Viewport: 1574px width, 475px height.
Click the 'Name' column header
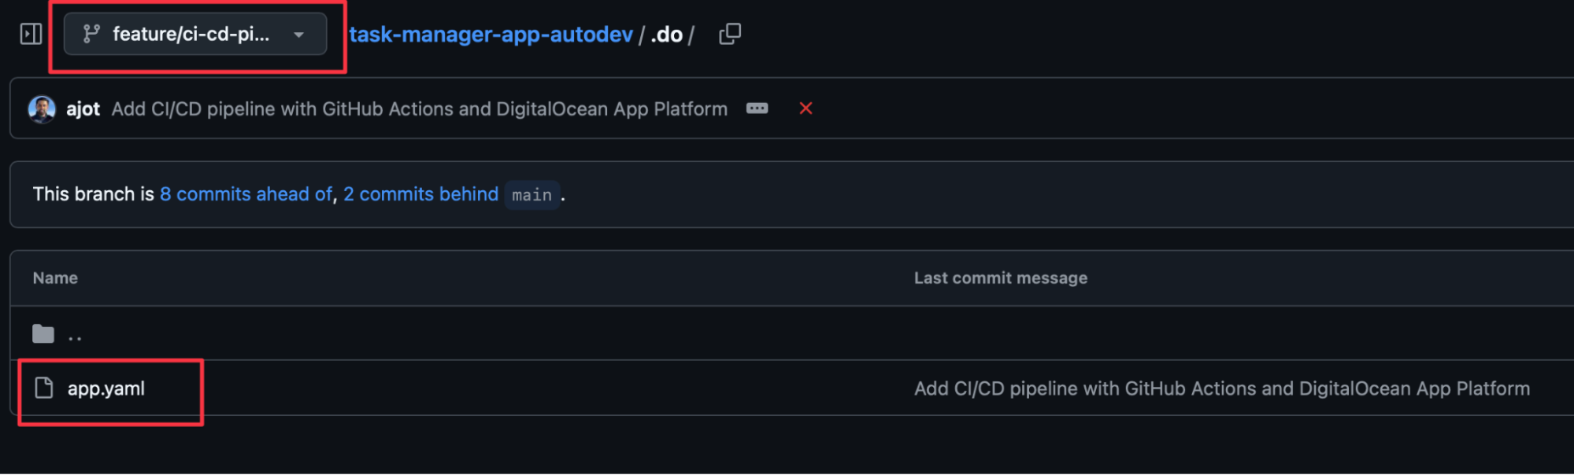click(55, 278)
